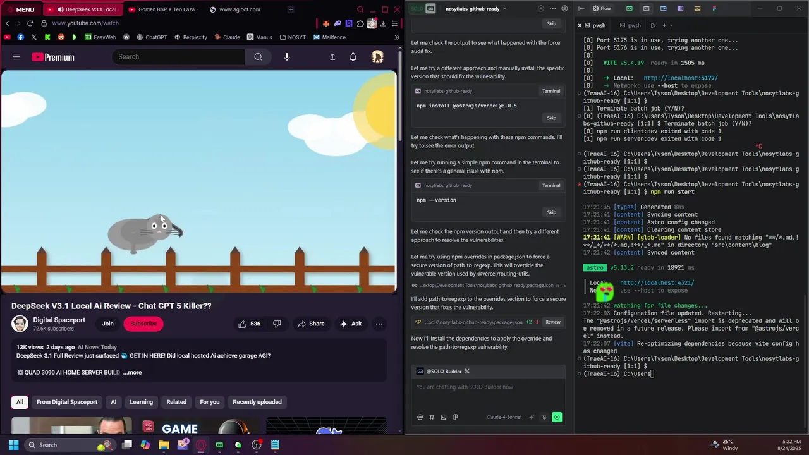Viewport: 809px width, 455px height.
Task: Like the DeepSeek video (536 likes)
Action: [x=250, y=324]
